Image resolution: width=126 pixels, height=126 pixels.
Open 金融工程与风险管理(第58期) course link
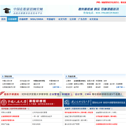pos(75,116)
